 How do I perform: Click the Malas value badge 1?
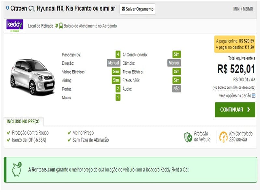[118, 97]
